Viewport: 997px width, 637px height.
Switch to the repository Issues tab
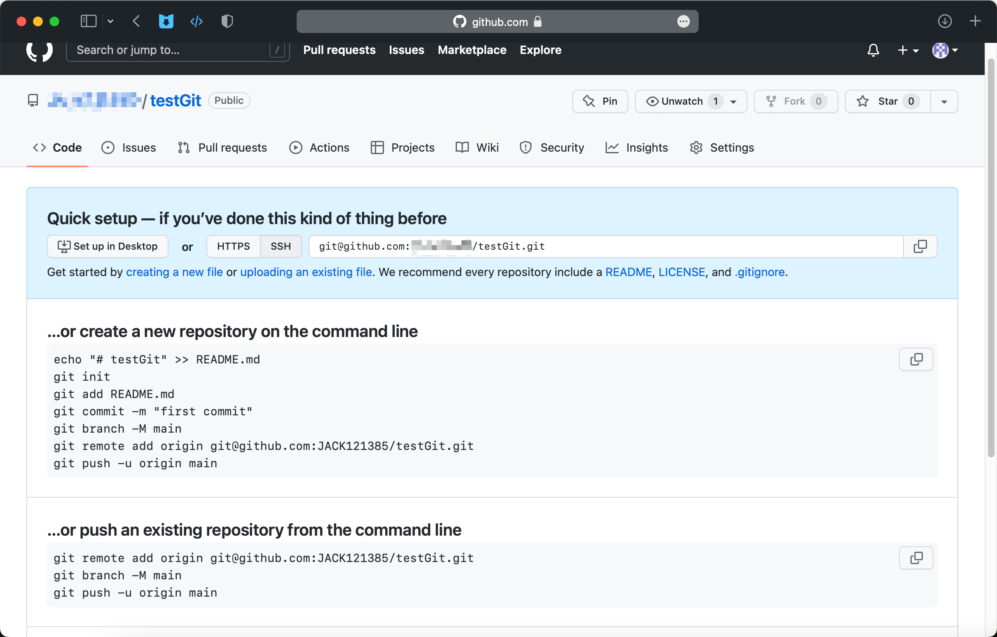[x=129, y=148]
